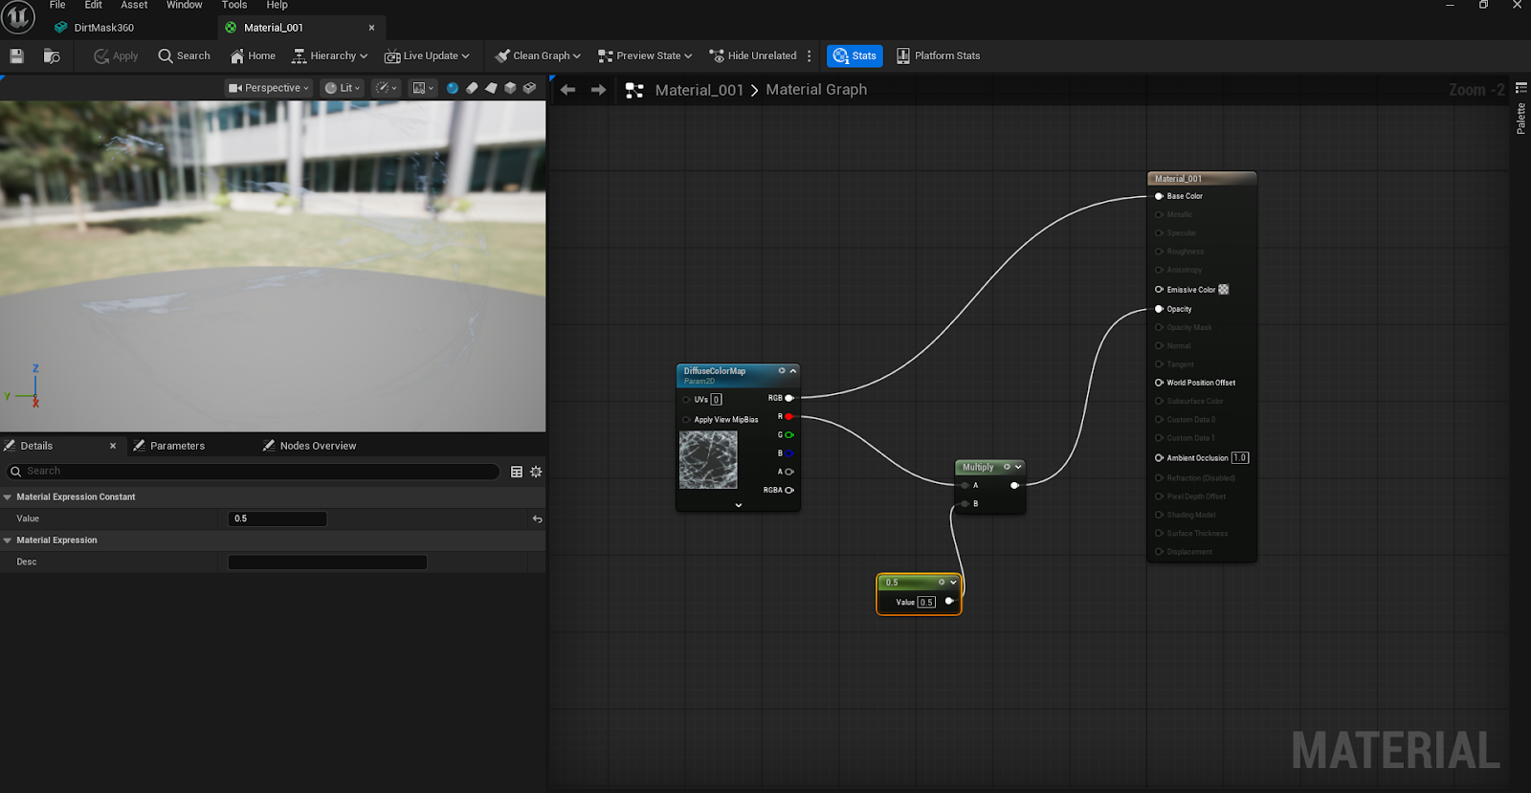Viewport: 1531px width, 793px height.
Task: Toggle the Stats button
Action: click(854, 56)
